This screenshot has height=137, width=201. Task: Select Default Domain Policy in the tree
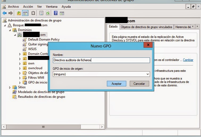44,39
